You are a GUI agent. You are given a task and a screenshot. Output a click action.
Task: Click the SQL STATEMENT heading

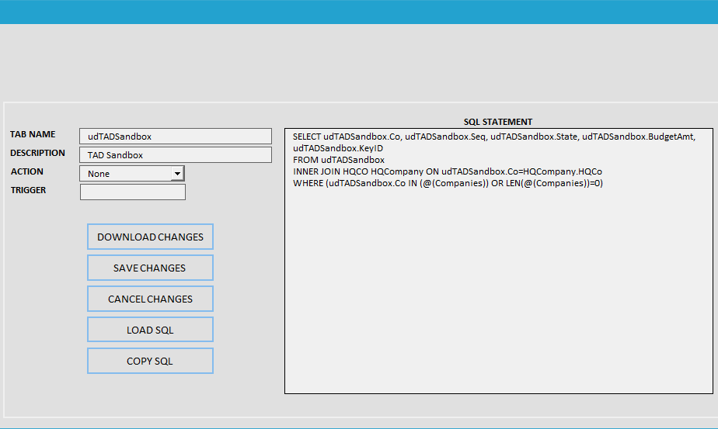pos(498,122)
